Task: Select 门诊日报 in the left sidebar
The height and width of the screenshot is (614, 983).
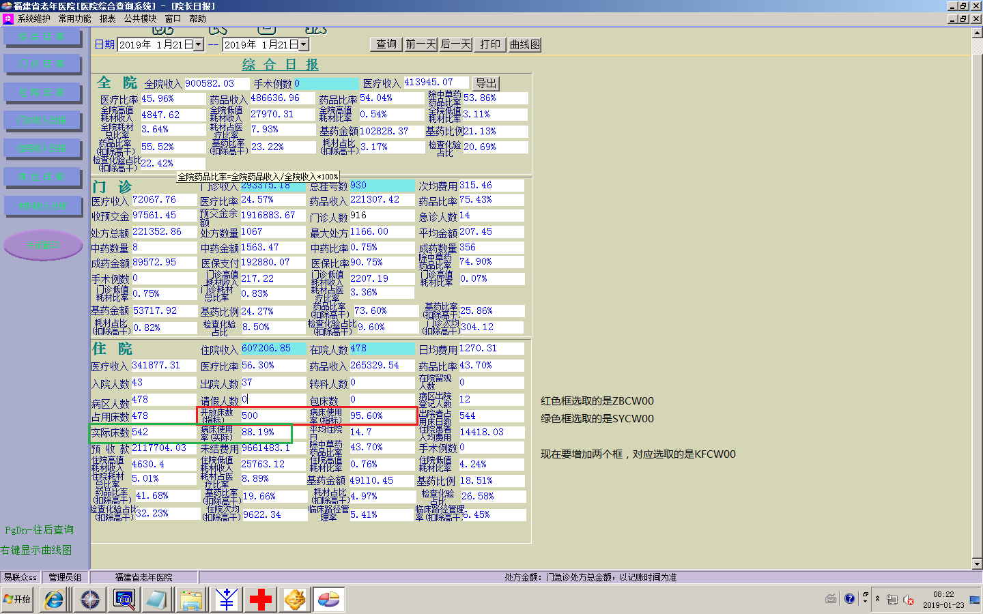Action: 42,64
